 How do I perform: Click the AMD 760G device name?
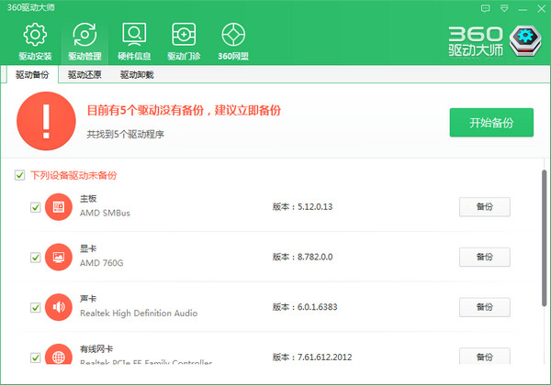pyautogui.click(x=102, y=263)
